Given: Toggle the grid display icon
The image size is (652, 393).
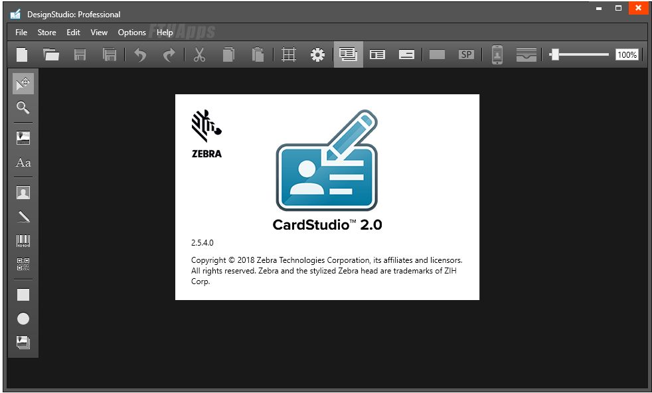Looking at the screenshot, I should [x=289, y=55].
